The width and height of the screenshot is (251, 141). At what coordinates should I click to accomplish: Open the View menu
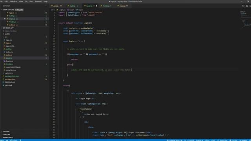click(x=21, y=2)
